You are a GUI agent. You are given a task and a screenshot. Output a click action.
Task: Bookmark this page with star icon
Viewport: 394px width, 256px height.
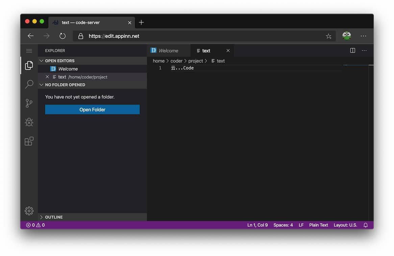point(328,36)
